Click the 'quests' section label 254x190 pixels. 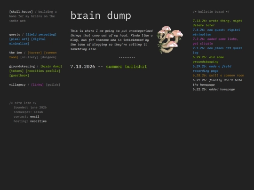point(15,34)
